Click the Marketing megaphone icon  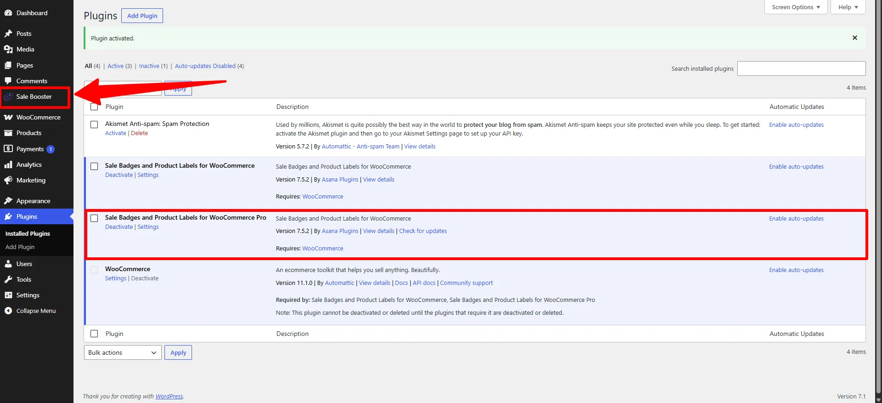point(8,180)
